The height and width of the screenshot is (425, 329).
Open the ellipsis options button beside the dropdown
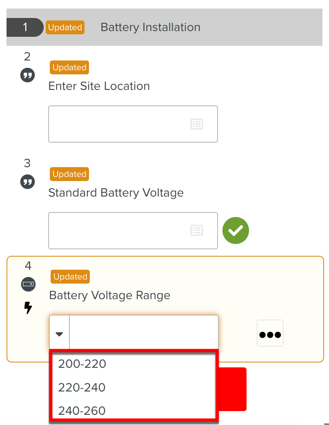[x=270, y=333]
